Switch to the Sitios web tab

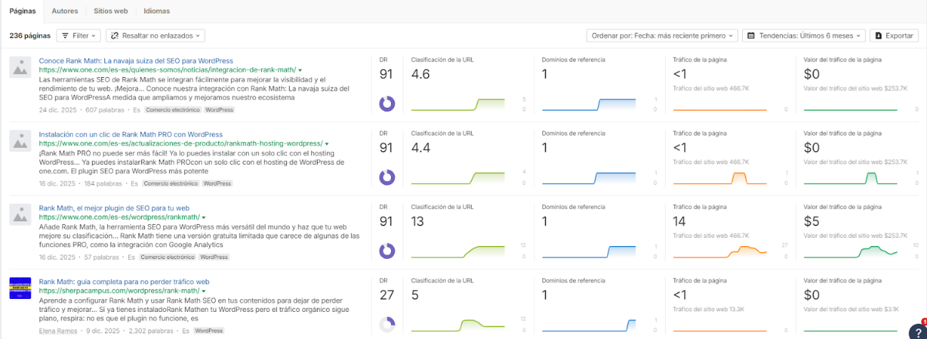pyautogui.click(x=111, y=11)
